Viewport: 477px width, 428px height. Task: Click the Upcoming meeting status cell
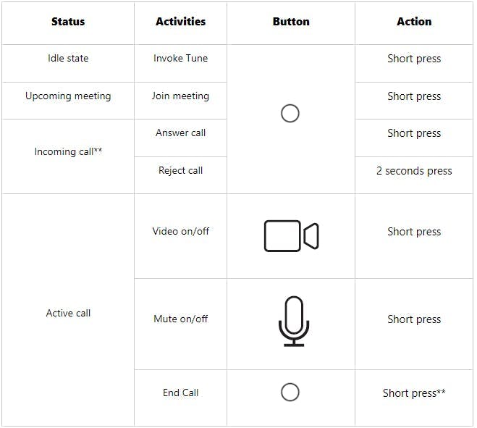tap(68, 96)
